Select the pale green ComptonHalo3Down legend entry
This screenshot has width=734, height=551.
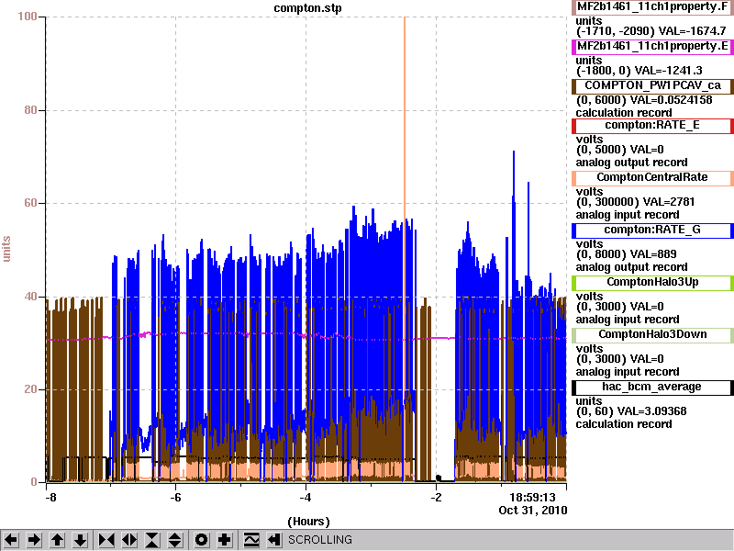click(x=652, y=335)
